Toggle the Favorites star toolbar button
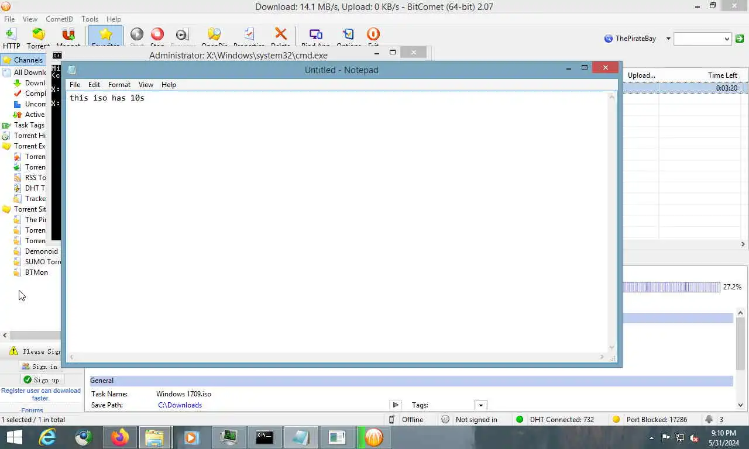 [105, 37]
